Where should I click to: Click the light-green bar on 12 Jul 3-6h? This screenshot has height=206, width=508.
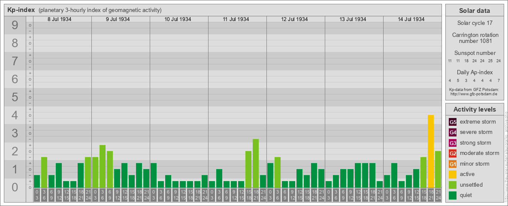coord(277,173)
